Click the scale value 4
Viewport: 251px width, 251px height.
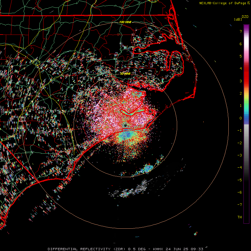click(x=241, y=69)
